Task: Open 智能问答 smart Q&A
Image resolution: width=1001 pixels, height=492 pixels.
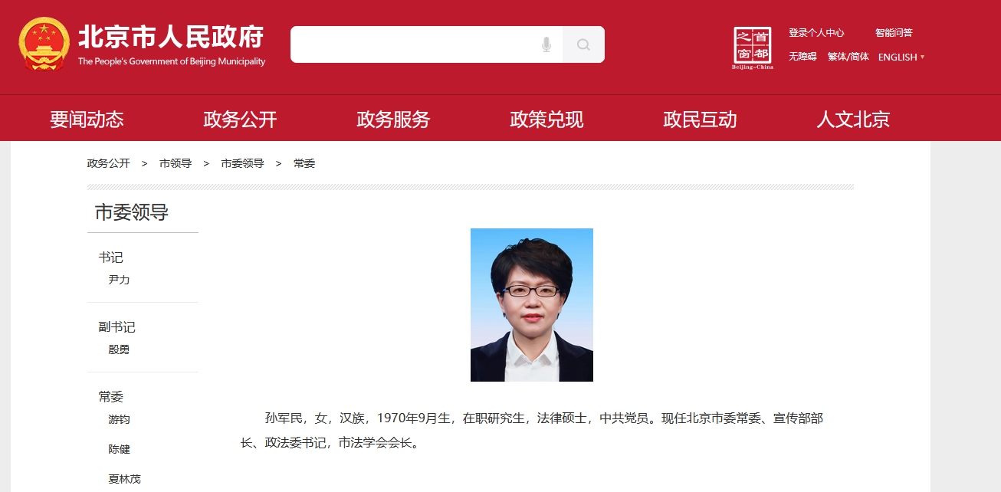Action: pos(894,33)
